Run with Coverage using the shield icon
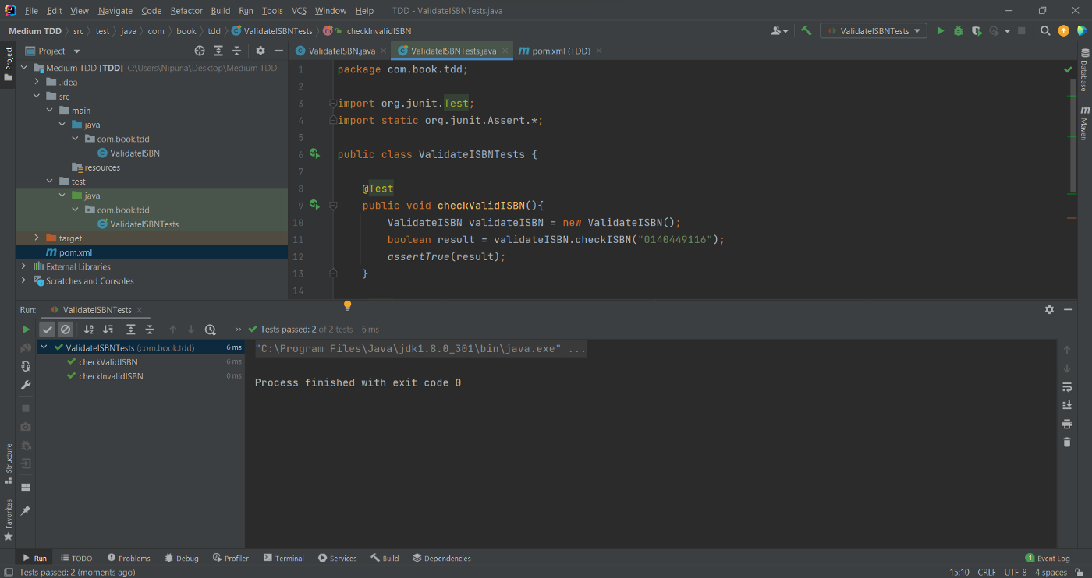 coord(977,31)
